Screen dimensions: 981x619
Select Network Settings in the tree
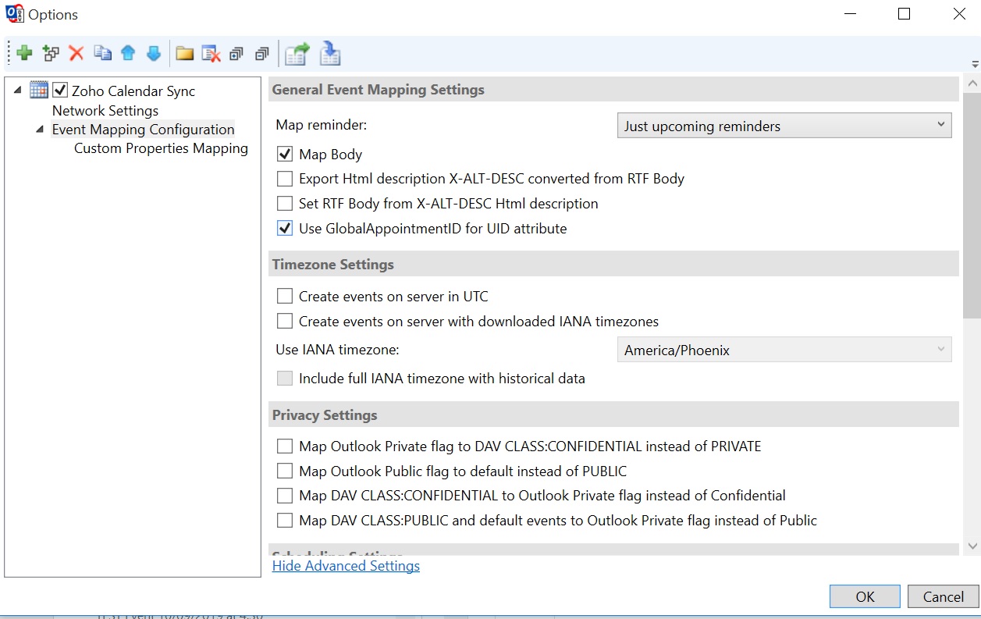tap(105, 111)
